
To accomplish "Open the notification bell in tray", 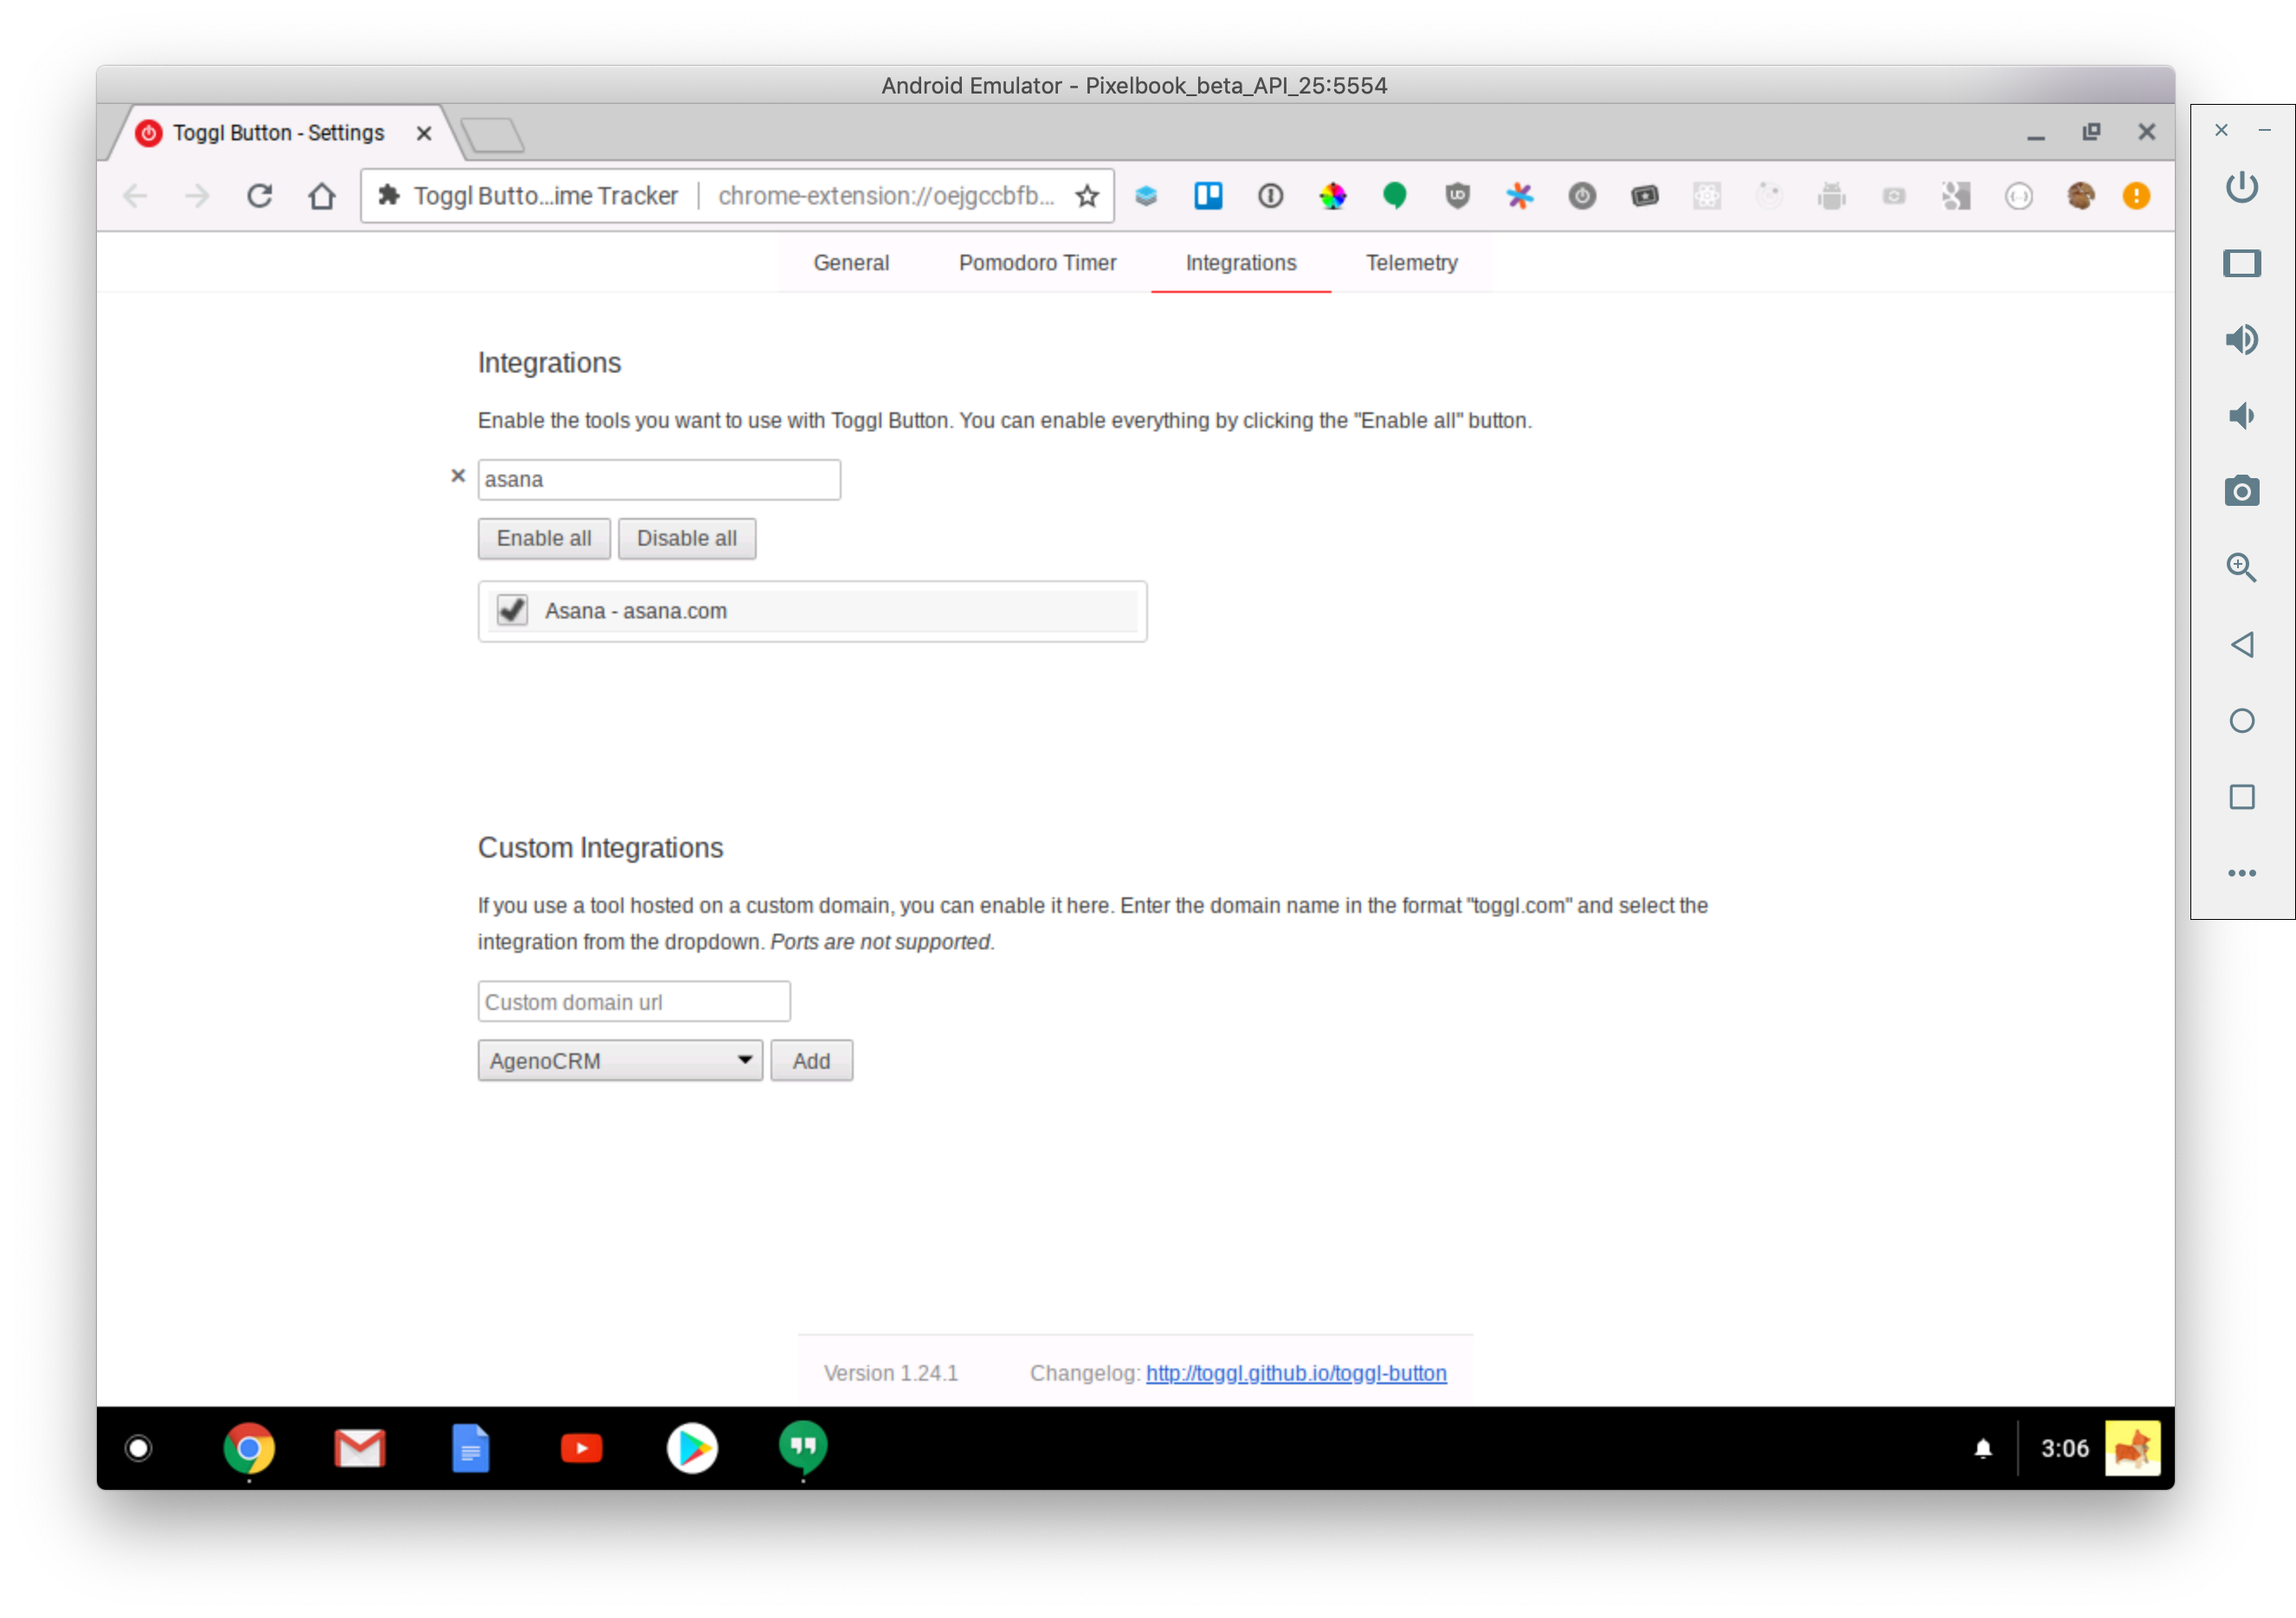I will [x=1983, y=1448].
